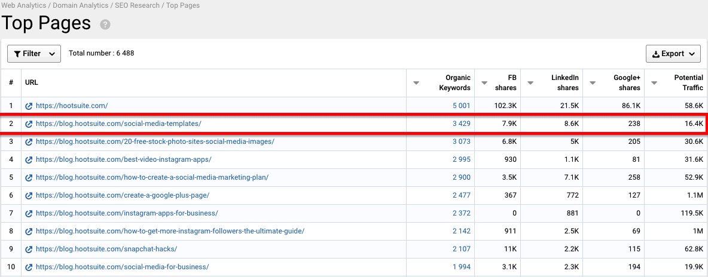Click the Total number : 6 488 text
708x277 pixels.
click(x=101, y=53)
